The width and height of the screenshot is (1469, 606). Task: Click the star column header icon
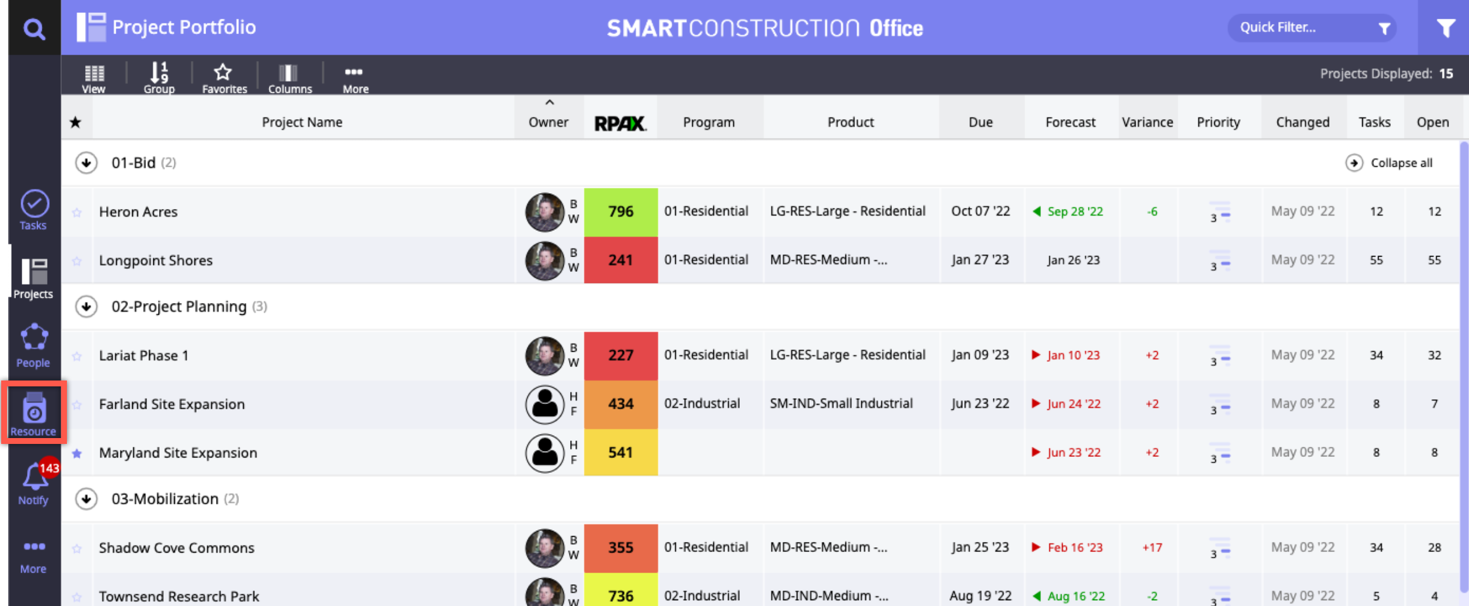pos(76,122)
